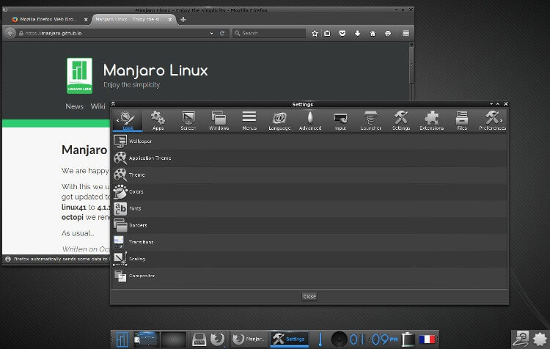Viewport: 550px width, 349px height.
Task: Switch to Settings taskbar window button
Action: [x=290, y=339]
